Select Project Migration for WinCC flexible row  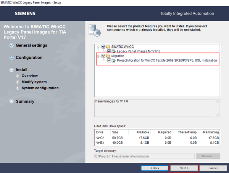click(x=167, y=60)
